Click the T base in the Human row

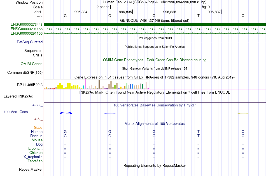tap(199, 132)
